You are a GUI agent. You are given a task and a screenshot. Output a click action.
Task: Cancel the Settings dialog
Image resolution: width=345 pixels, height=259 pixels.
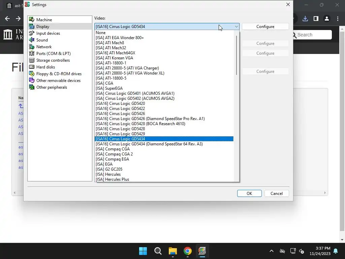tap(277, 193)
